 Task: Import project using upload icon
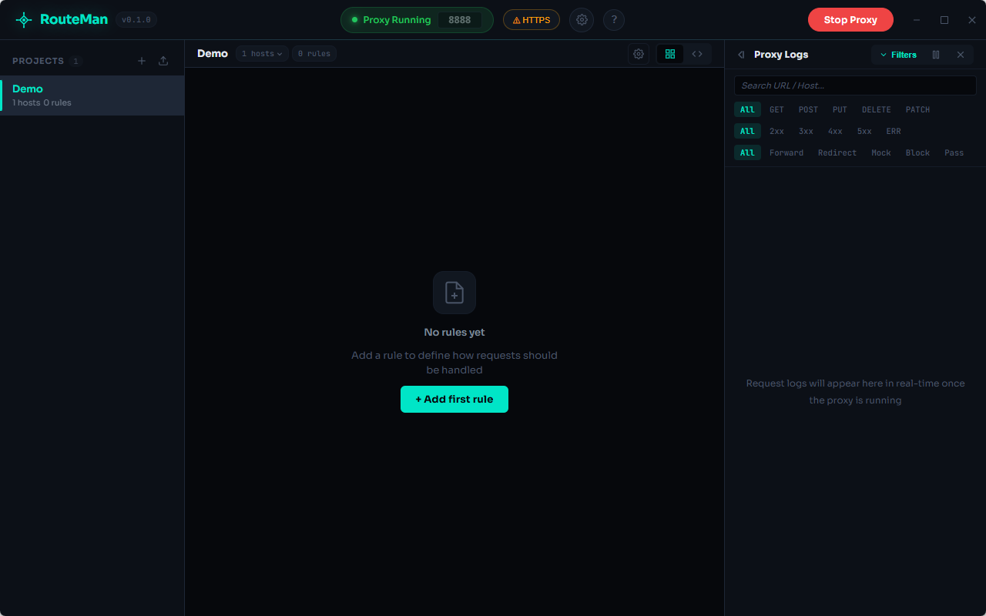[163, 61]
